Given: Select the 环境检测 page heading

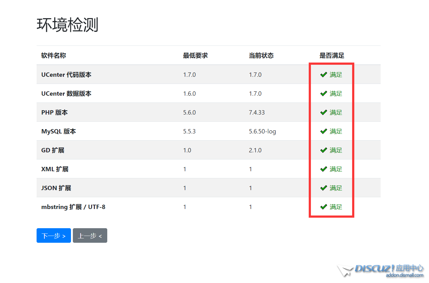Looking at the screenshot, I should (68, 25).
